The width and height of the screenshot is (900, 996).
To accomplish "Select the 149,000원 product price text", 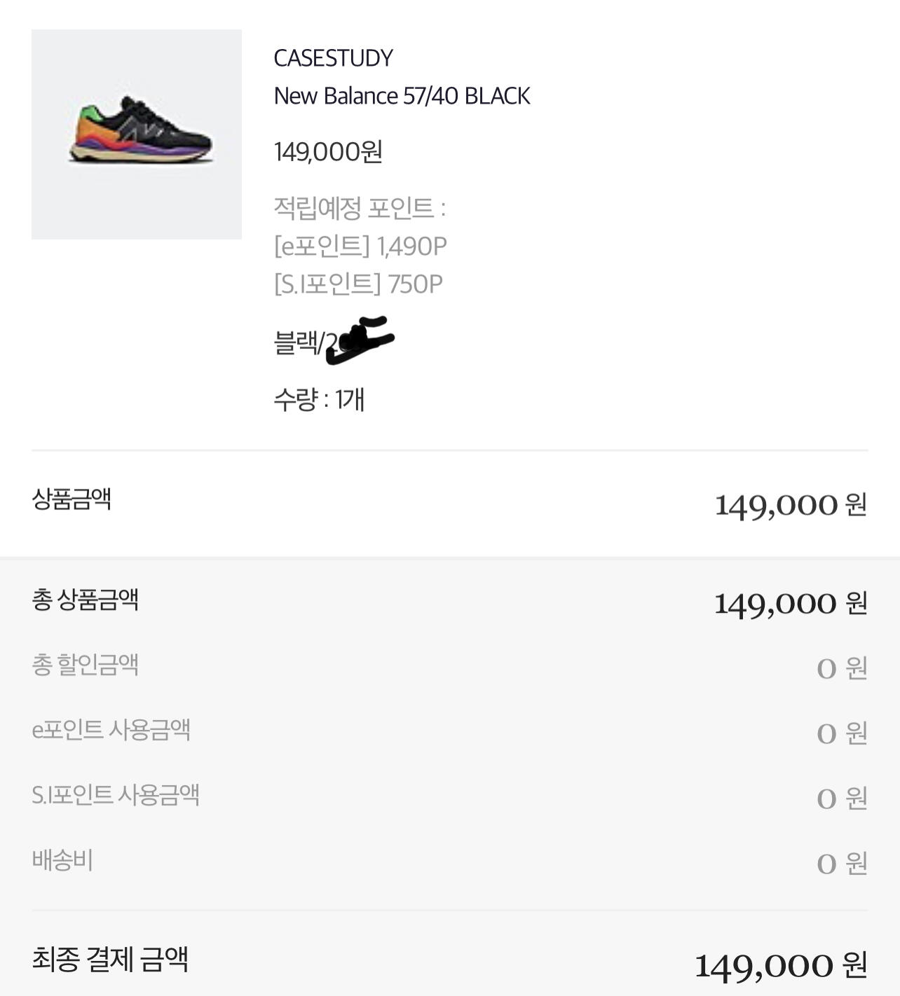I will point(328,151).
